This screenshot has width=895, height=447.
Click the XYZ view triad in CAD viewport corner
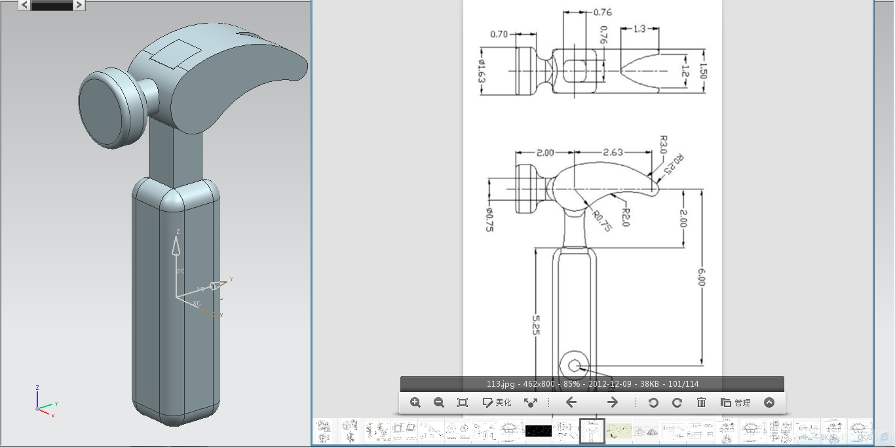pos(45,402)
